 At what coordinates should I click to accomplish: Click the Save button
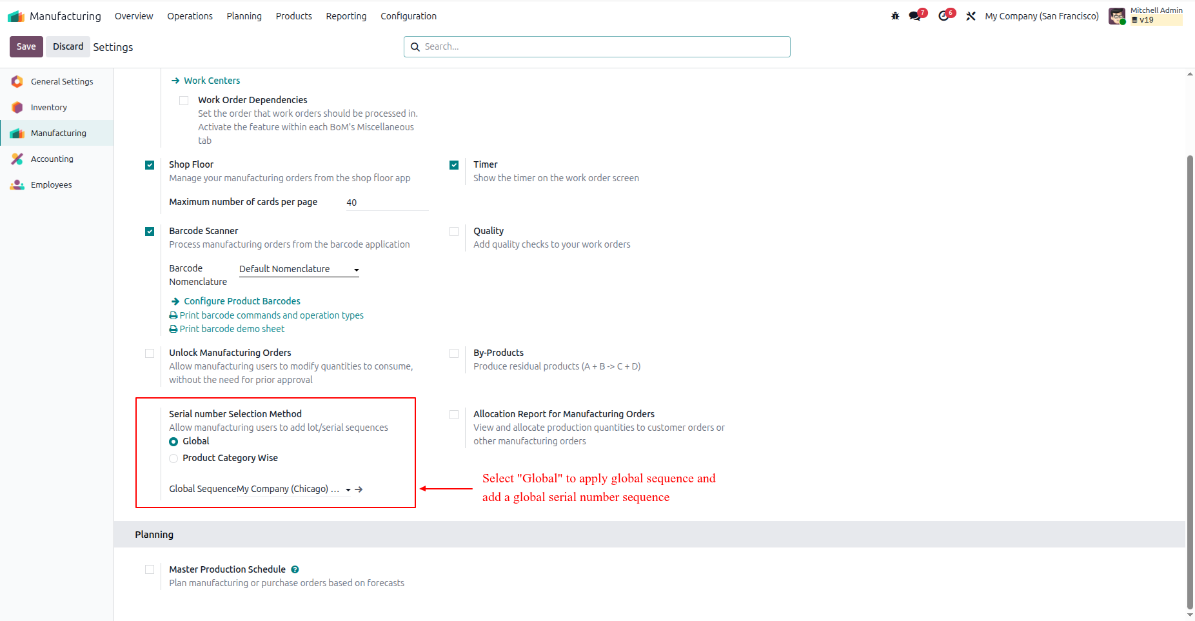coord(26,46)
